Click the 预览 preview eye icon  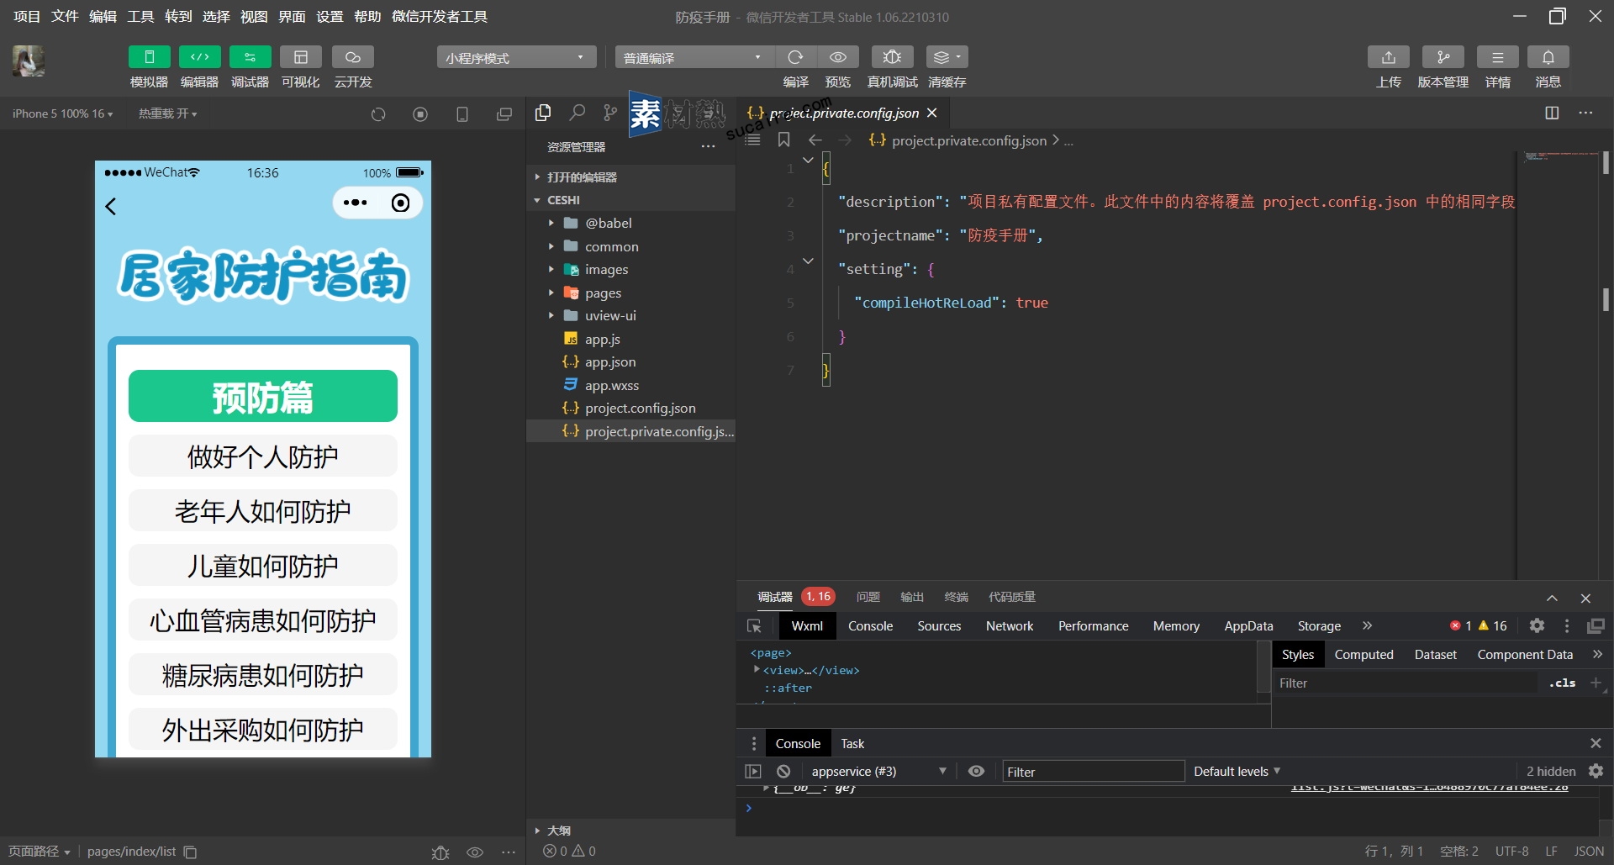[x=838, y=57]
